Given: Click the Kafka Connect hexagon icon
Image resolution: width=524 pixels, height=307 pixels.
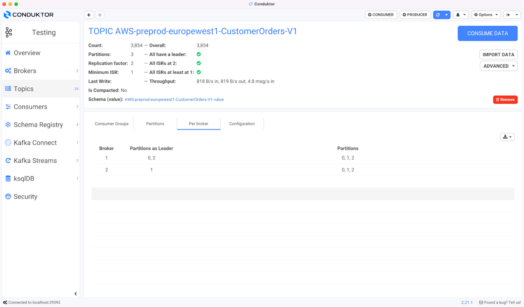Looking at the screenshot, I should pos(8,143).
